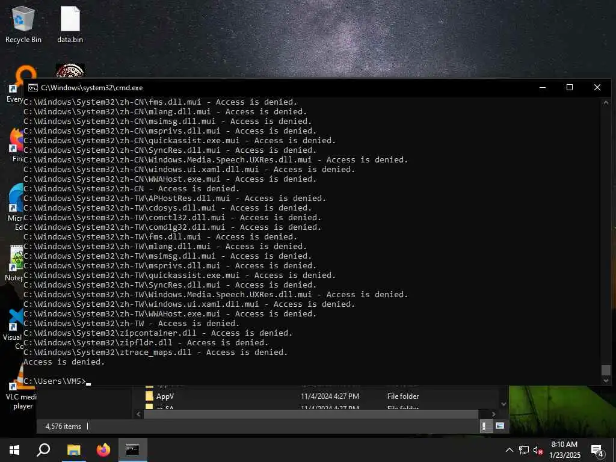
Task: Open the muted volume tray icon
Action: coord(538,450)
